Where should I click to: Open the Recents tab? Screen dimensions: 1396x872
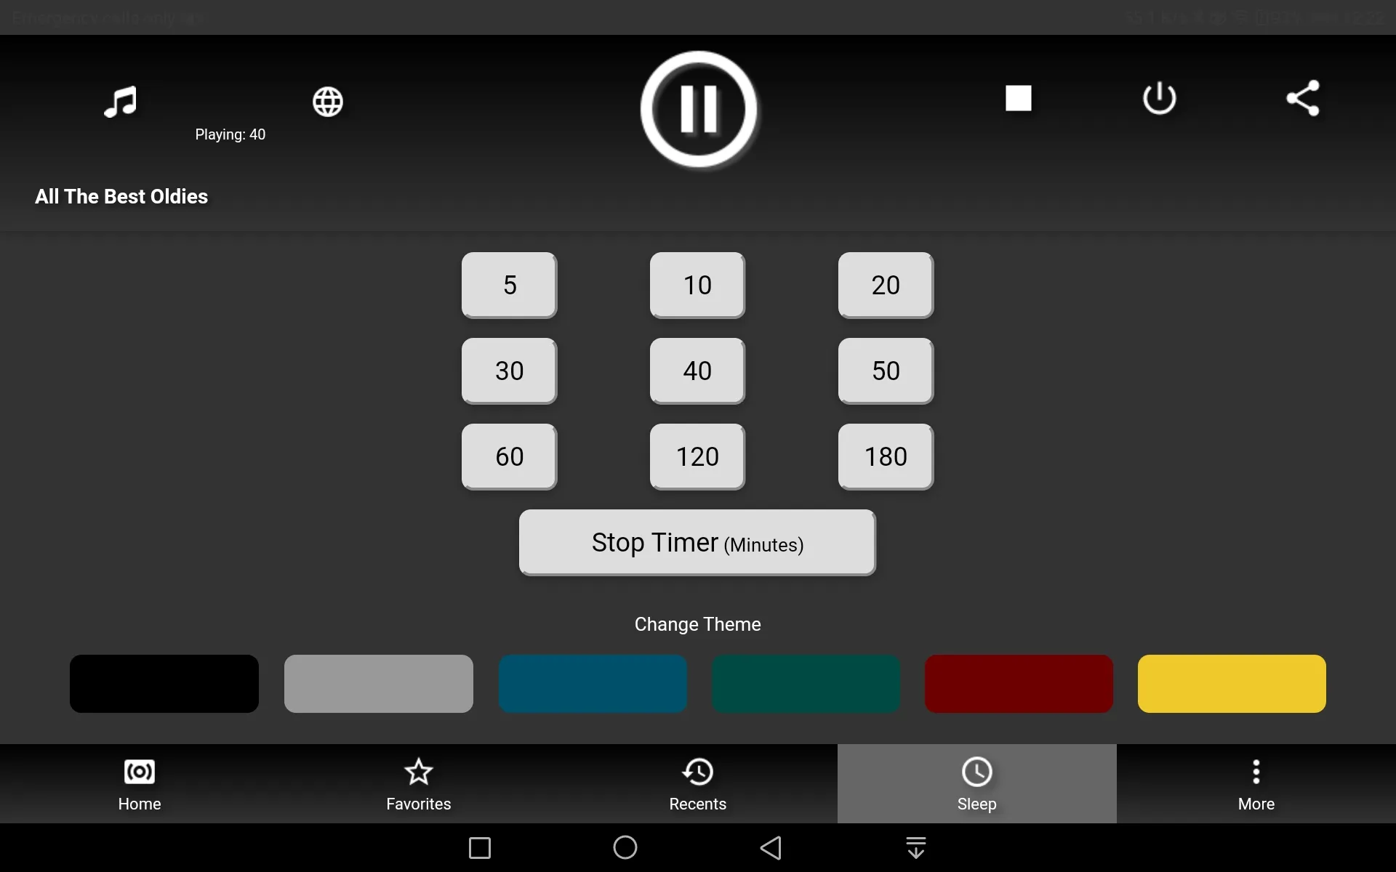697,783
